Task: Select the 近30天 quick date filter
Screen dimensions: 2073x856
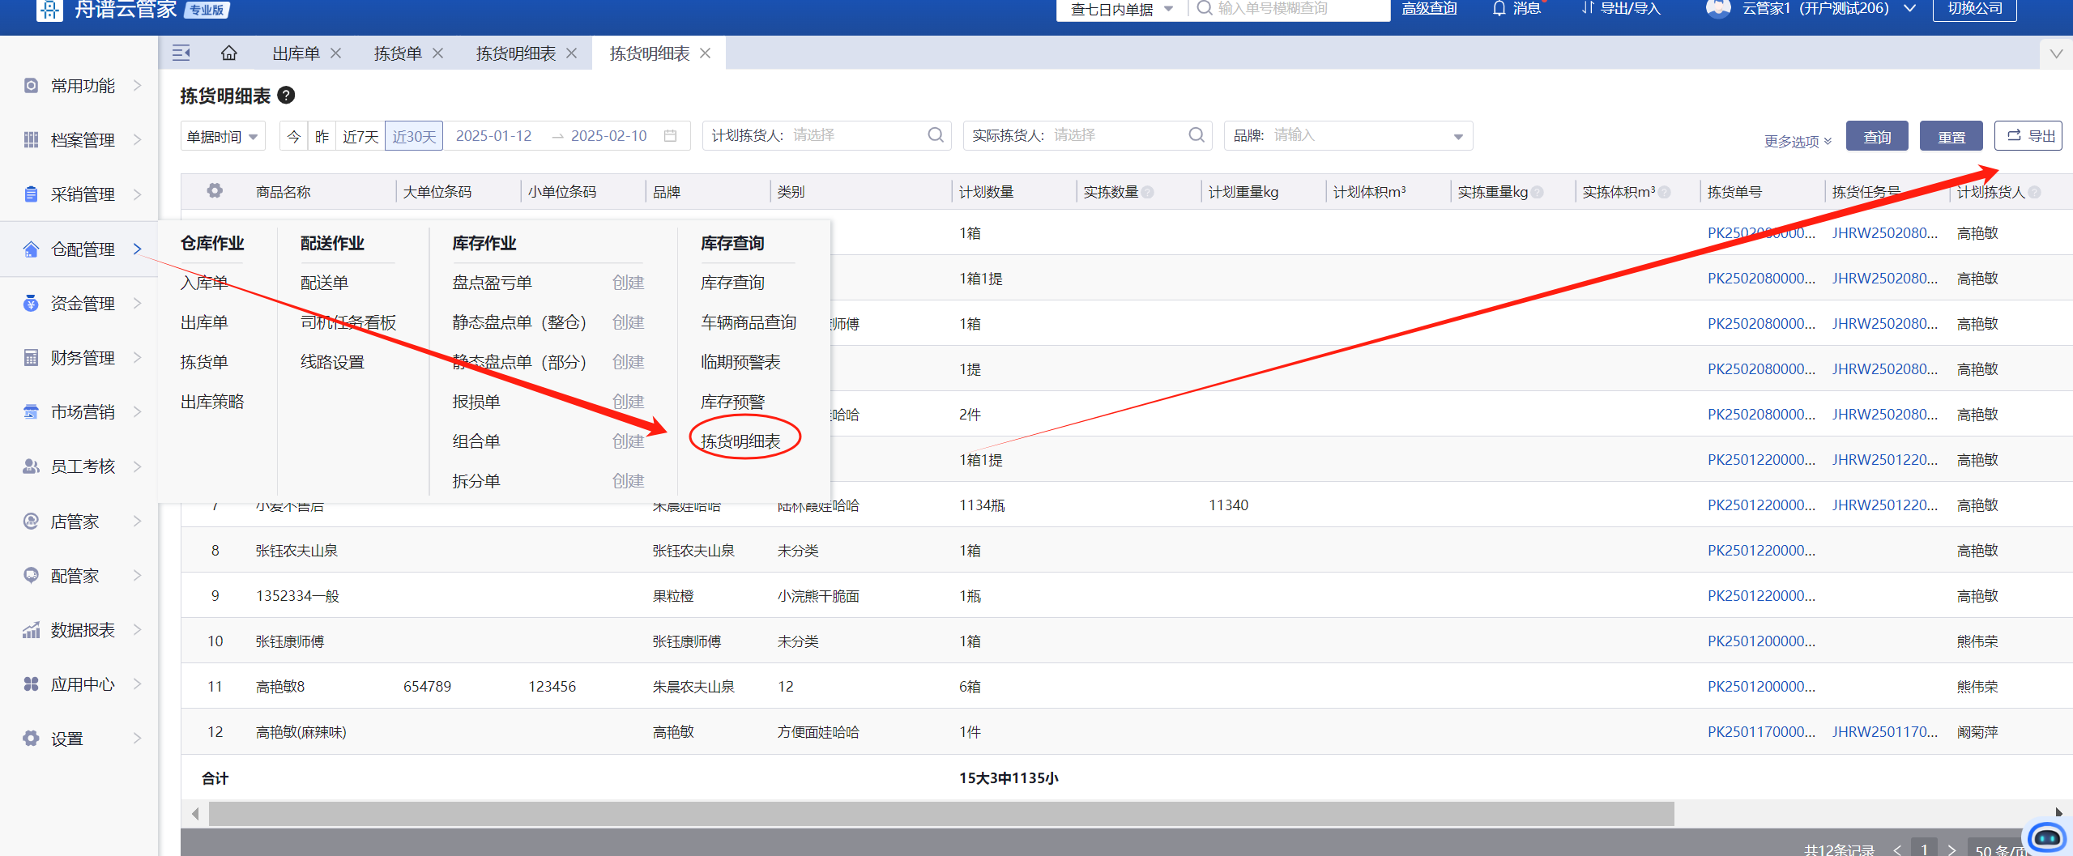Action: coord(414,136)
